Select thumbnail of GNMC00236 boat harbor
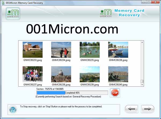The width and height of the screenshot is (161, 119). point(118,50)
